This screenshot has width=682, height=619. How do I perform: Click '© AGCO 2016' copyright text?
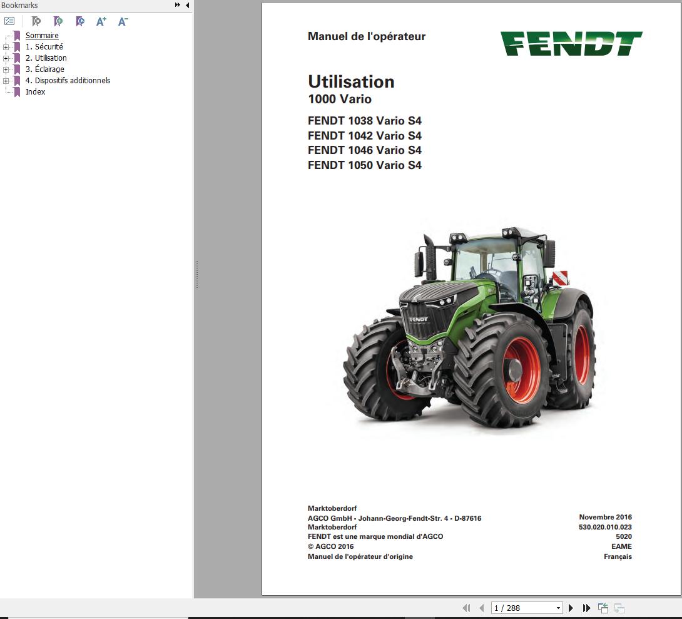pos(330,546)
